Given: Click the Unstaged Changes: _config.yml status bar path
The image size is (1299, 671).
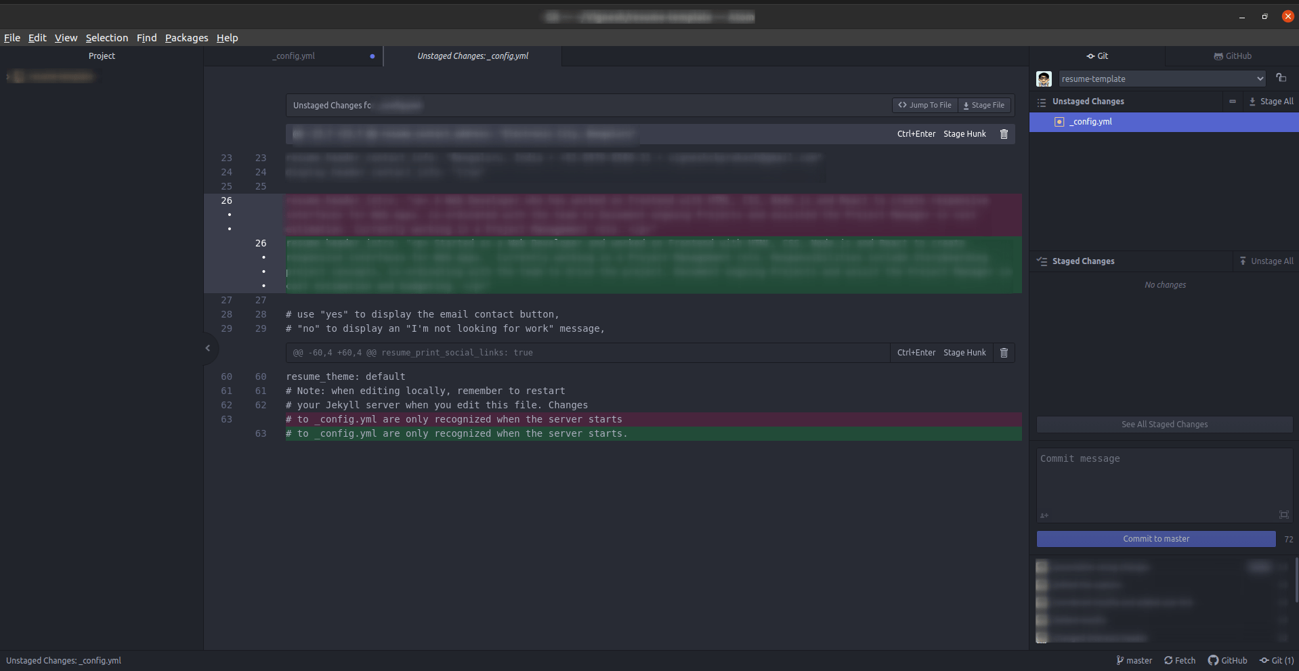Looking at the screenshot, I should tap(64, 661).
